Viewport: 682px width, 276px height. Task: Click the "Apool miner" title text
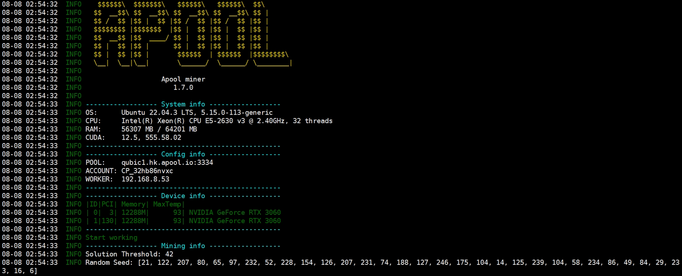click(183, 80)
